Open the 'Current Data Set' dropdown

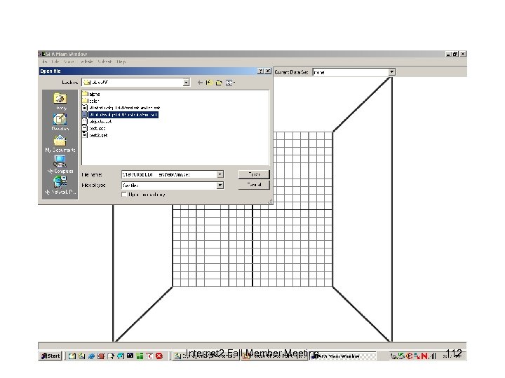coord(391,72)
